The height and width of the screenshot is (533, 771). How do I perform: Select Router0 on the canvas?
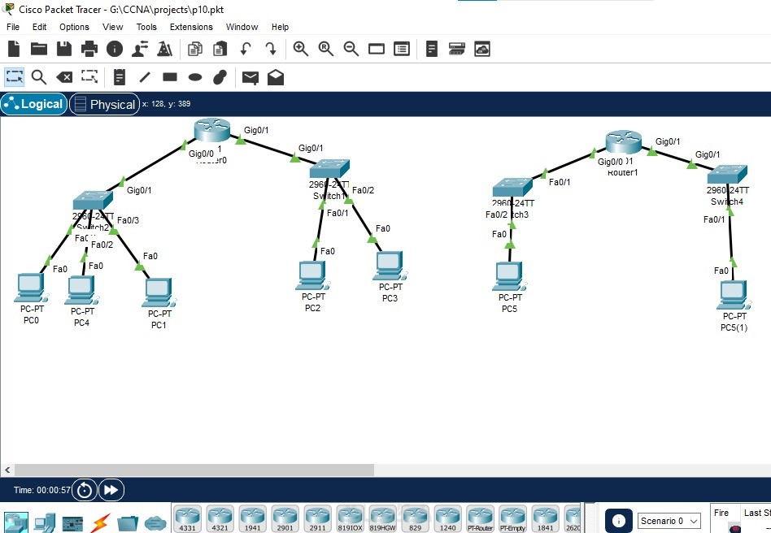(212, 130)
